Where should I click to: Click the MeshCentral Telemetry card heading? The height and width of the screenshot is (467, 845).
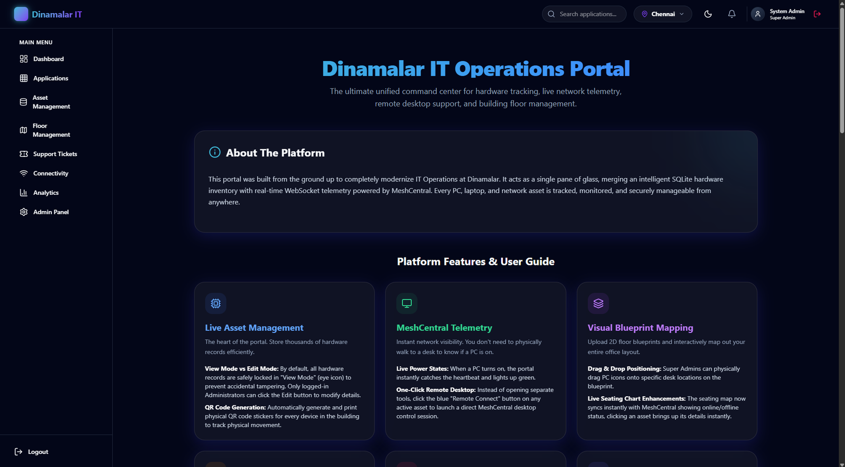click(x=444, y=328)
